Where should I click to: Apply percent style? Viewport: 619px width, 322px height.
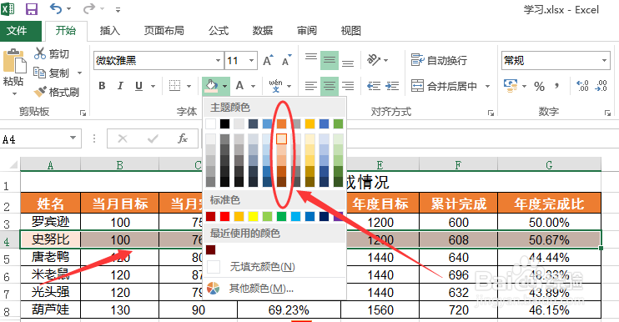539,86
